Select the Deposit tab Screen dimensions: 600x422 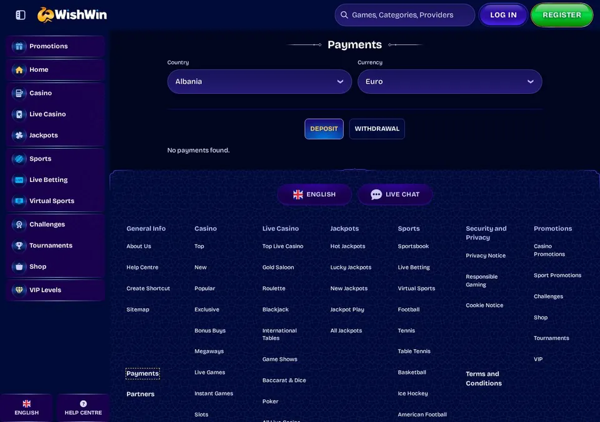324,129
